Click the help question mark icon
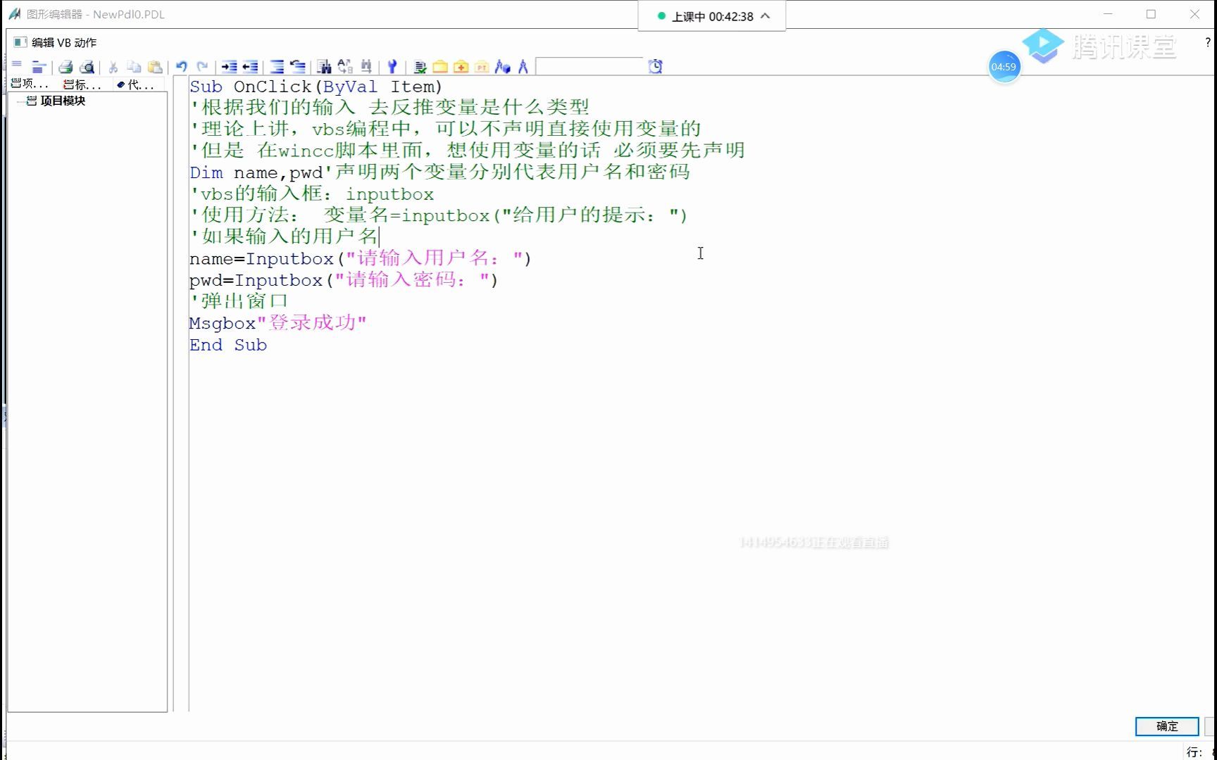 point(1207,42)
